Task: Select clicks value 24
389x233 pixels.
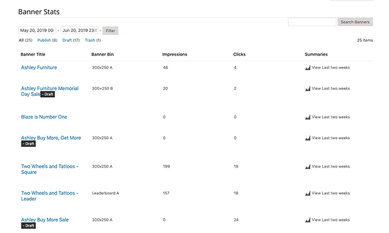Action: (x=236, y=220)
